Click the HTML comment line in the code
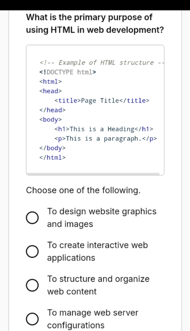Screen dimensions: 190x331 tap(102, 63)
